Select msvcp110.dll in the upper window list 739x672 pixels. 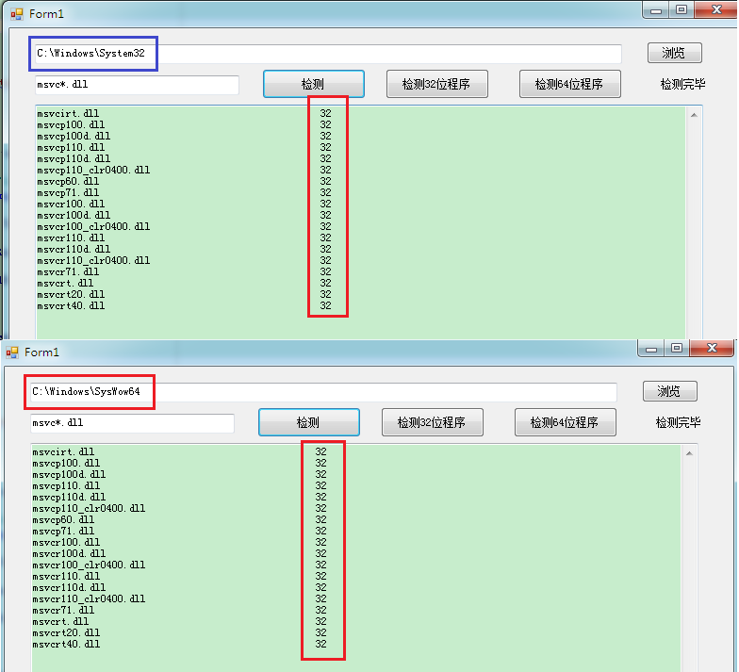pos(72,147)
